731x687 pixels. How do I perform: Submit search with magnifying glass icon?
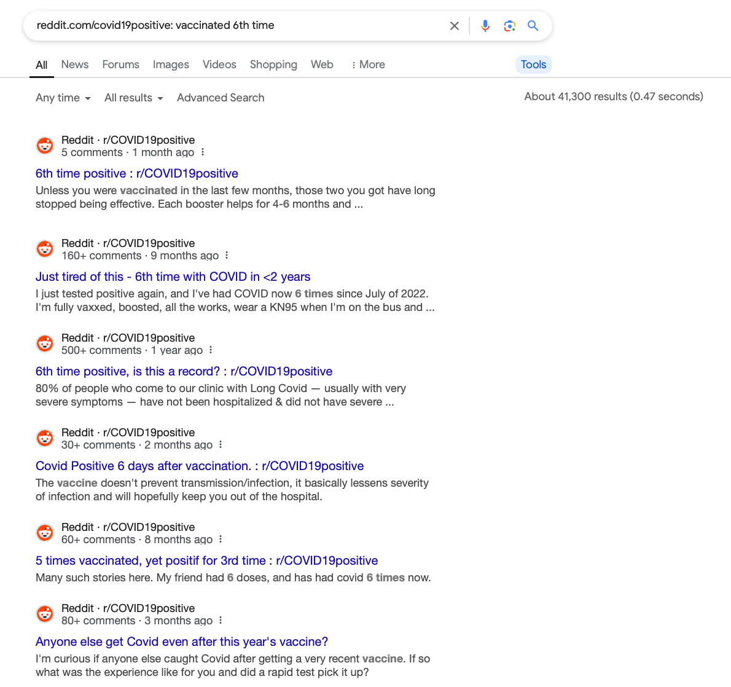[533, 26]
